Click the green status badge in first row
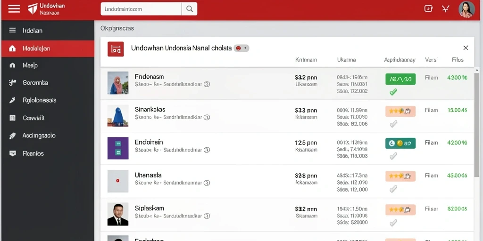This screenshot has height=241, width=483. click(x=400, y=79)
